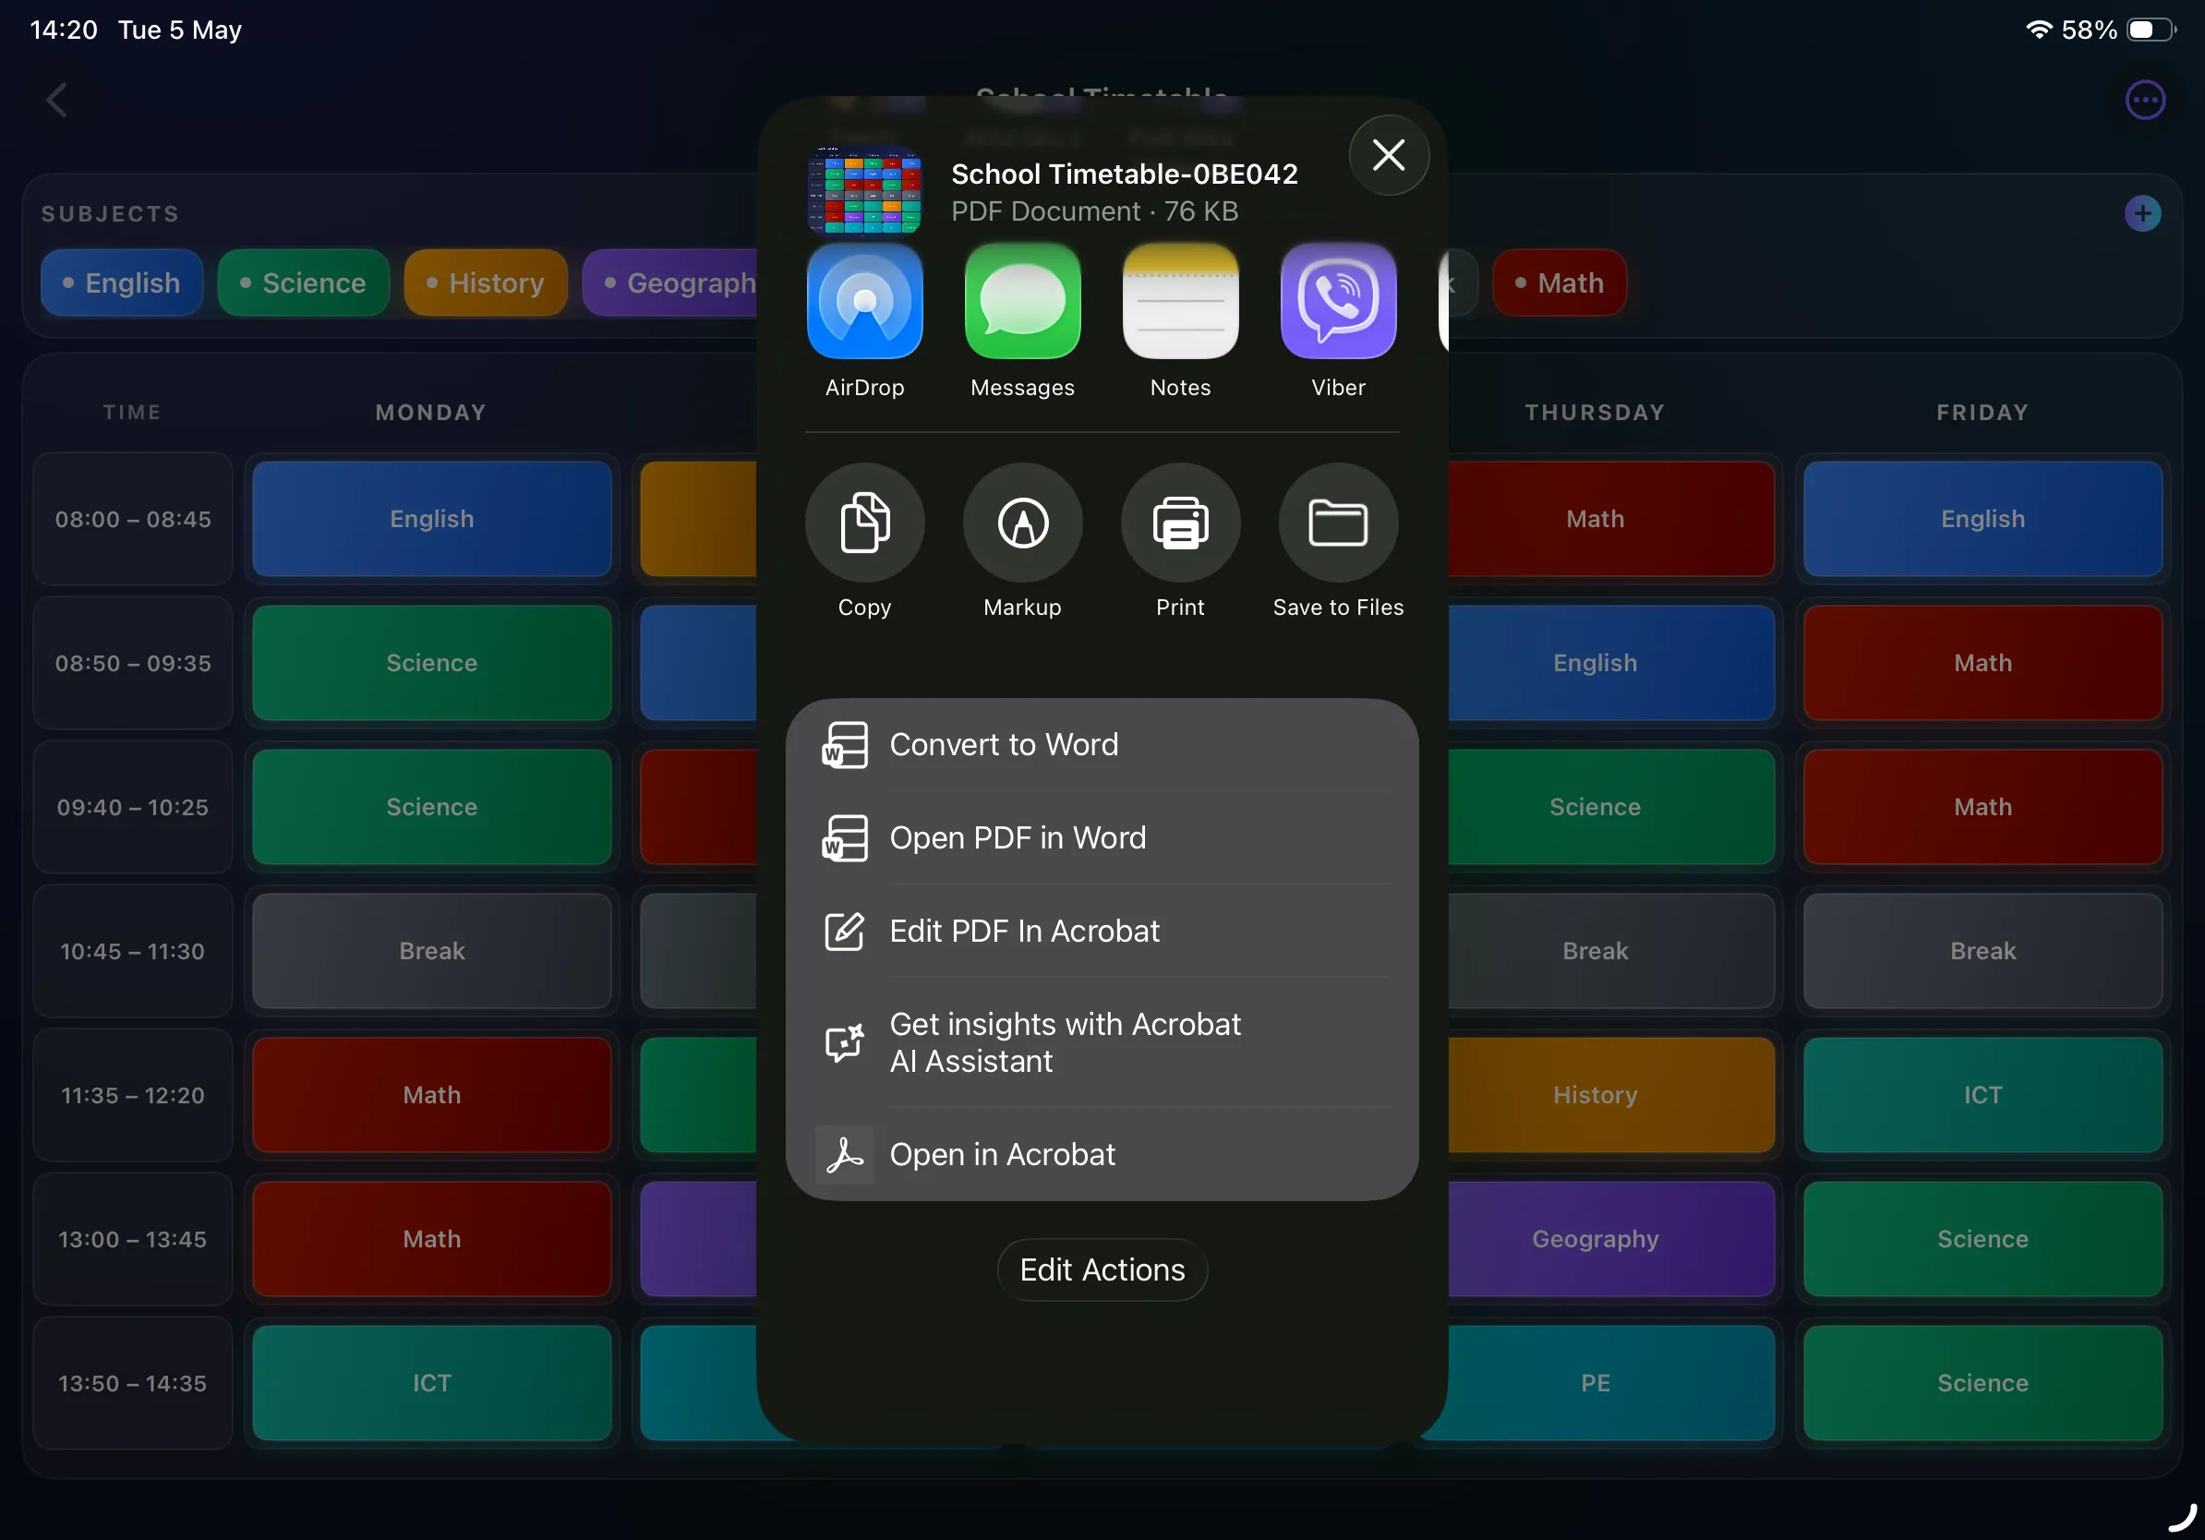Open Monday 13:00 Math lesson
Screen dimensions: 2205x1540
pyautogui.click(x=432, y=1240)
